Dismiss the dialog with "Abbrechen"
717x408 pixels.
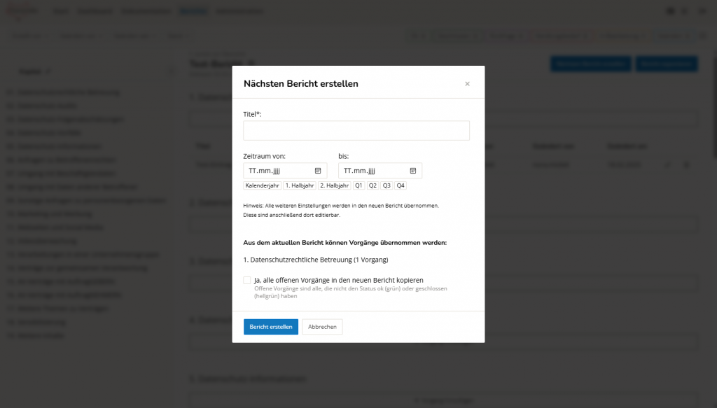pyautogui.click(x=321, y=326)
